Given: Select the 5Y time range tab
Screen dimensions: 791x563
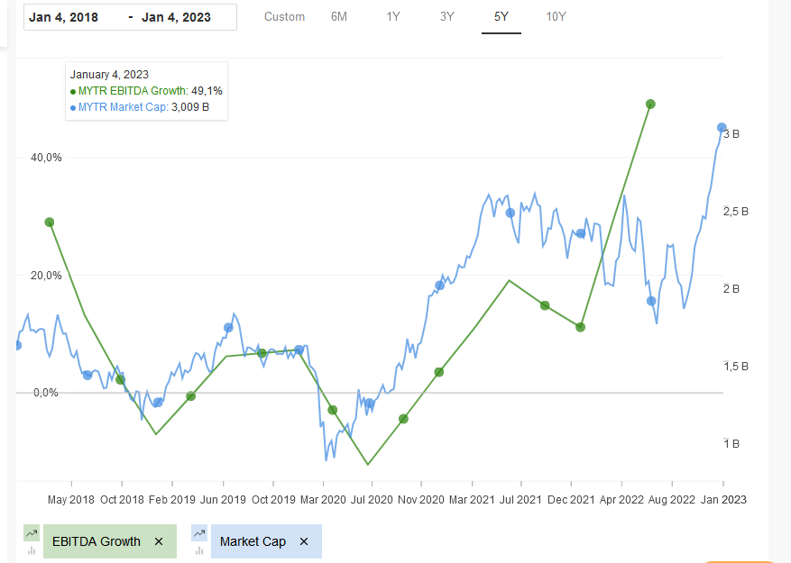Looking at the screenshot, I should tap(501, 16).
